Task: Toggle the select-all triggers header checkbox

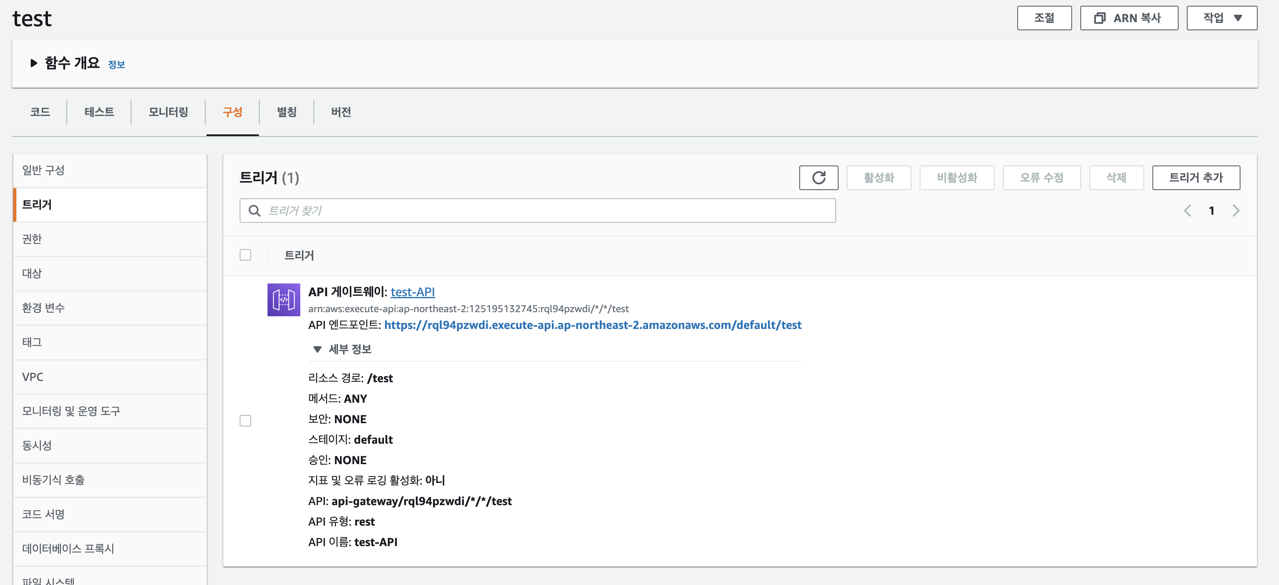Action: tap(245, 255)
